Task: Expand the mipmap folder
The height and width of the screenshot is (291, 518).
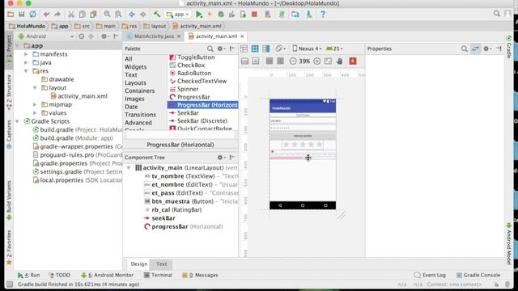Action: tap(35, 104)
